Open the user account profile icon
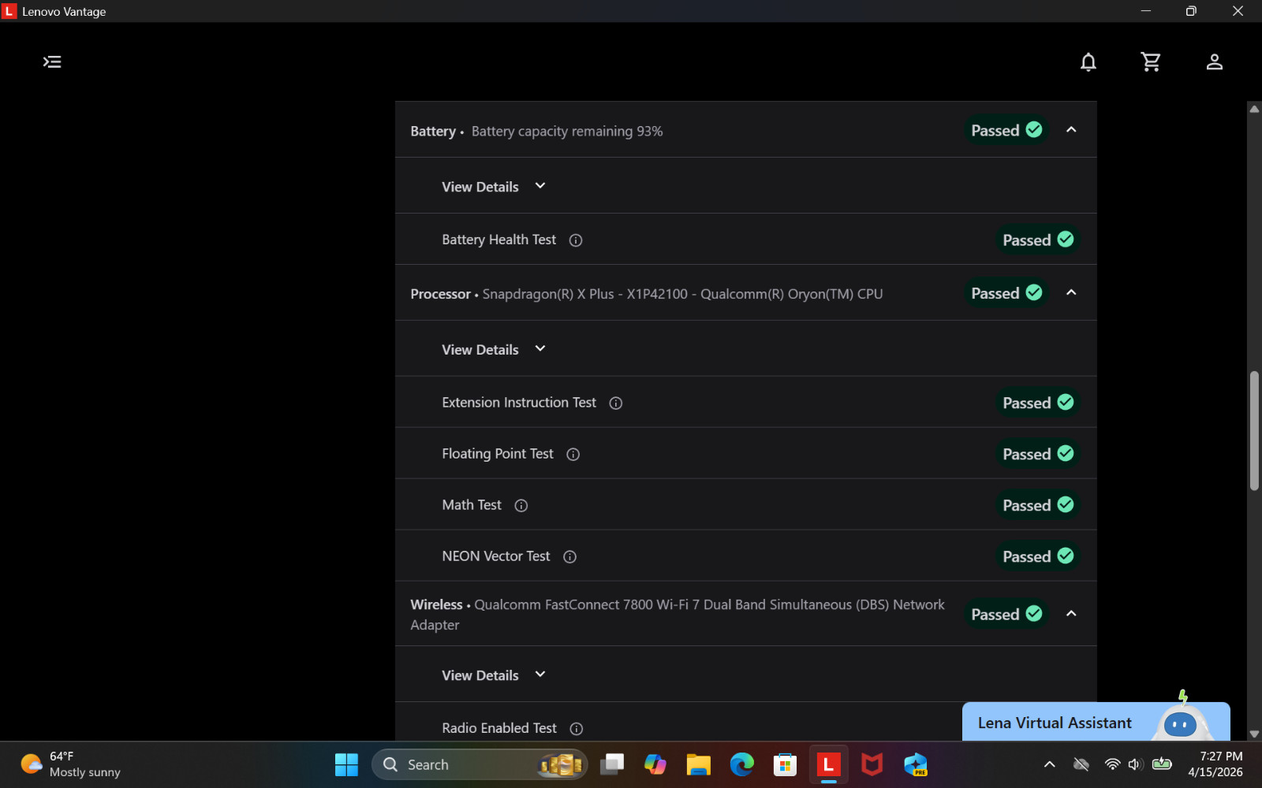 click(x=1215, y=61)
